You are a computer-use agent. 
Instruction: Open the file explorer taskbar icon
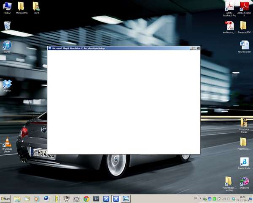point(17,199)
